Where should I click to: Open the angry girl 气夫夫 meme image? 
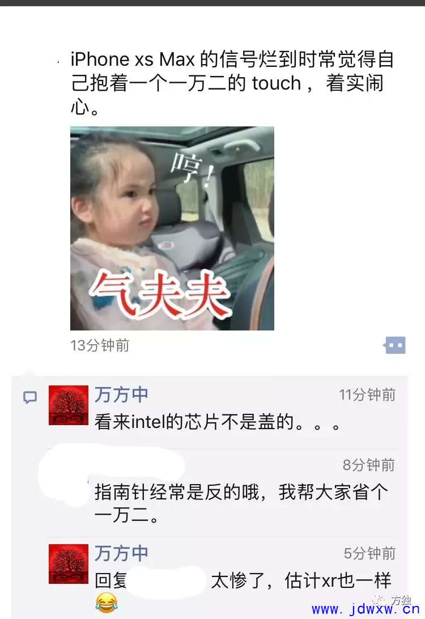coord(172,228)
